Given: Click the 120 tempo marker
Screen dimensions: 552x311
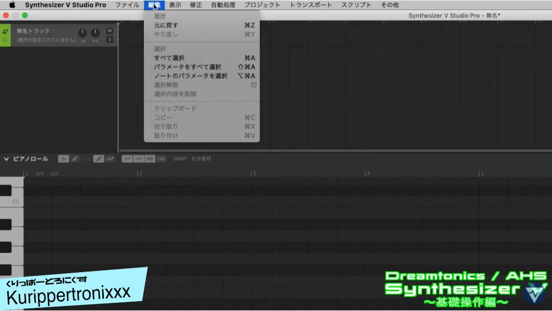Looking at the screenshot, I should tap(54, 174).
